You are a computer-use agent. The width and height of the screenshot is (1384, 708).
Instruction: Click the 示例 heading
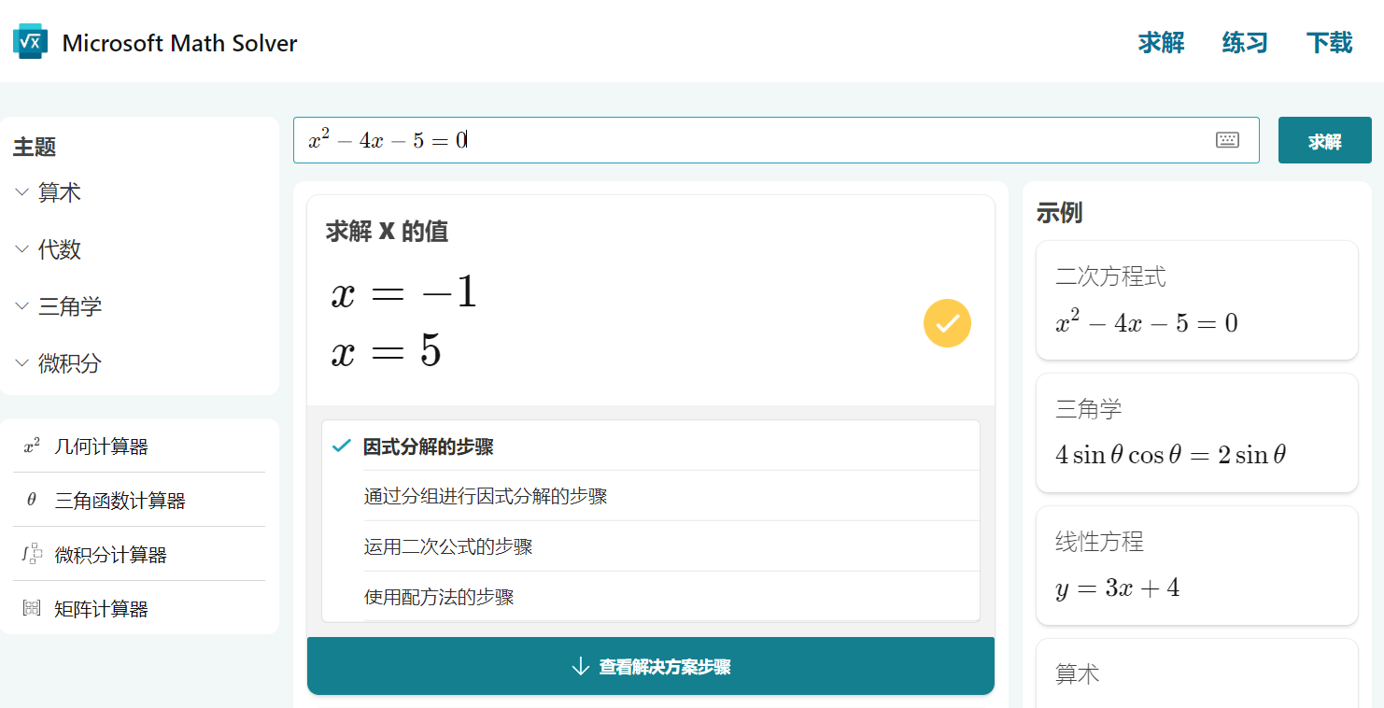click(x=1059, y=213)
